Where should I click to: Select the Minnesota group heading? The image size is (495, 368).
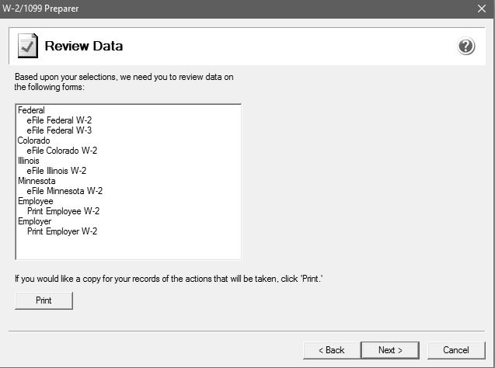(37, 181)
